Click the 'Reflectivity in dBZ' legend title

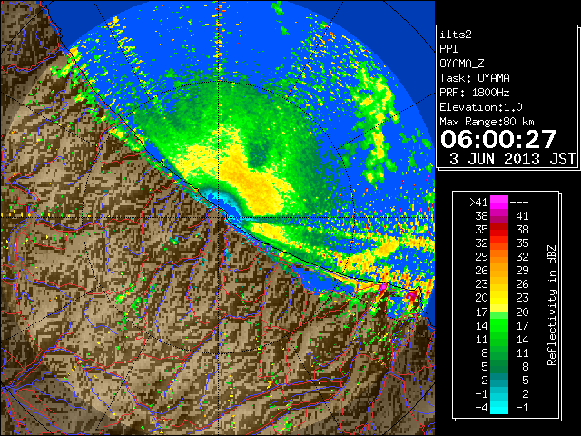[552, 305]
